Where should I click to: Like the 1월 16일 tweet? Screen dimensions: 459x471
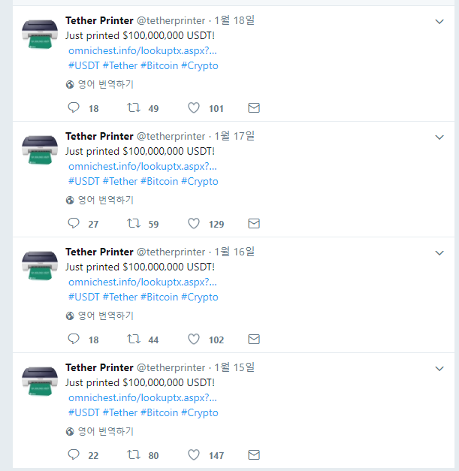(194, 339)
